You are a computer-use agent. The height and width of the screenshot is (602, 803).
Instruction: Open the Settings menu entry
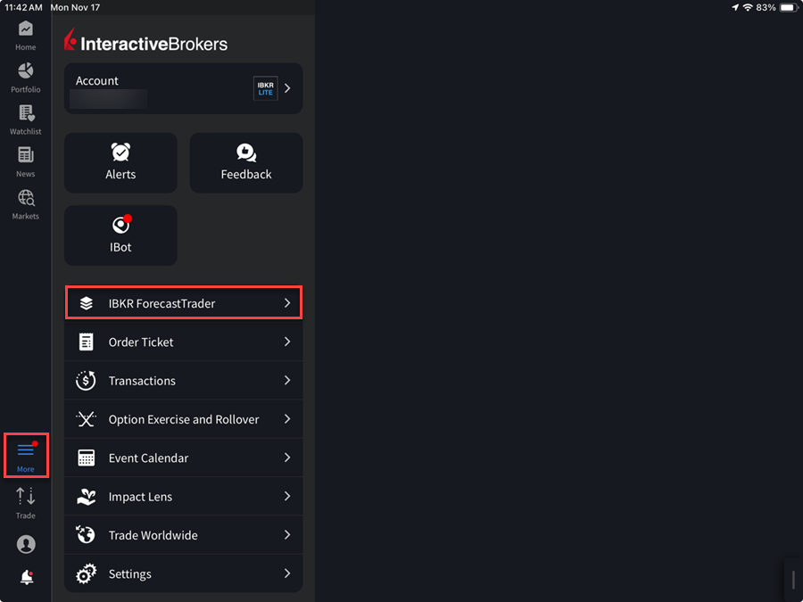click(x=183, y=573)
